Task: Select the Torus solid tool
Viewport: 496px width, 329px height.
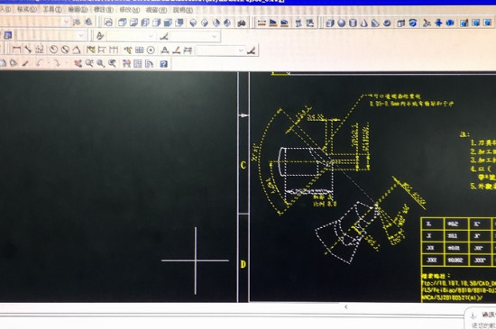Action: (387, 23)
